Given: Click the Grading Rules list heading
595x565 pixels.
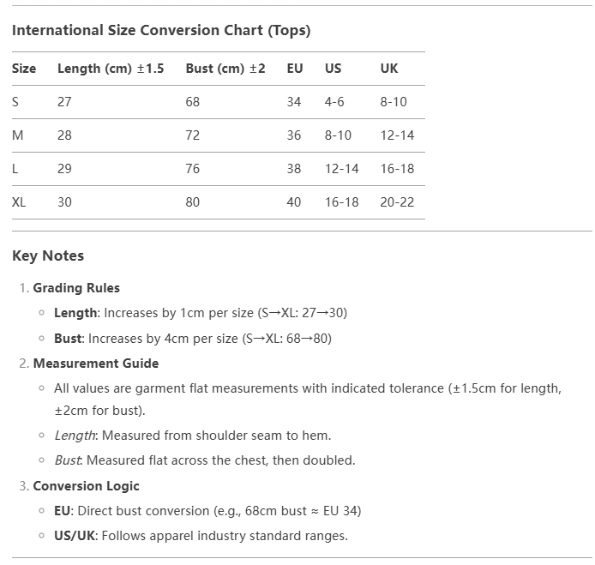Looking at the screenshot, I should (76, 288).
